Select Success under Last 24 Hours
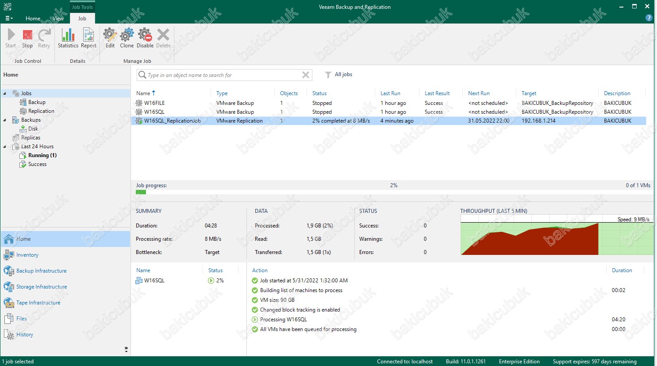Viewport: 657px width, 366px height. pos(37,164)
